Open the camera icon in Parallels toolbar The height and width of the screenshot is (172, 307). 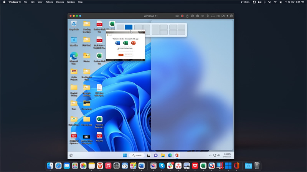tap(218, 16)
